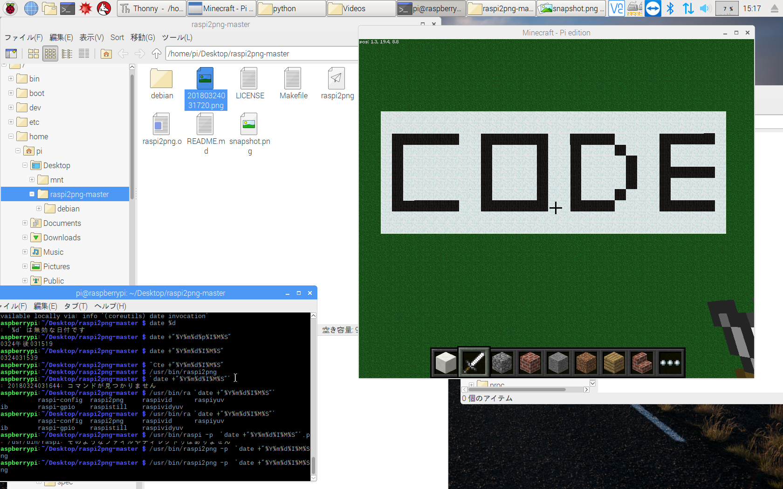Open the 移動(G) menu in file manager
This screenshot has width=783, height=489.
pos(143,38)
